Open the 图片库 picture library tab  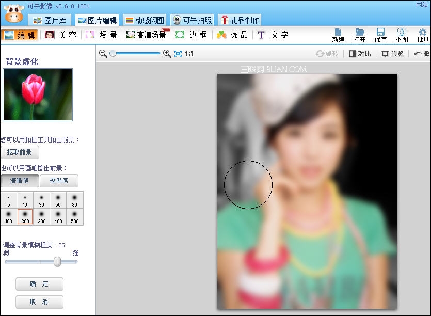coord(50,20)
